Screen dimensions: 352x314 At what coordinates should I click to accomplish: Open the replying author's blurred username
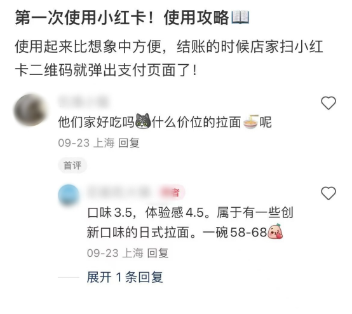[119, 193]
